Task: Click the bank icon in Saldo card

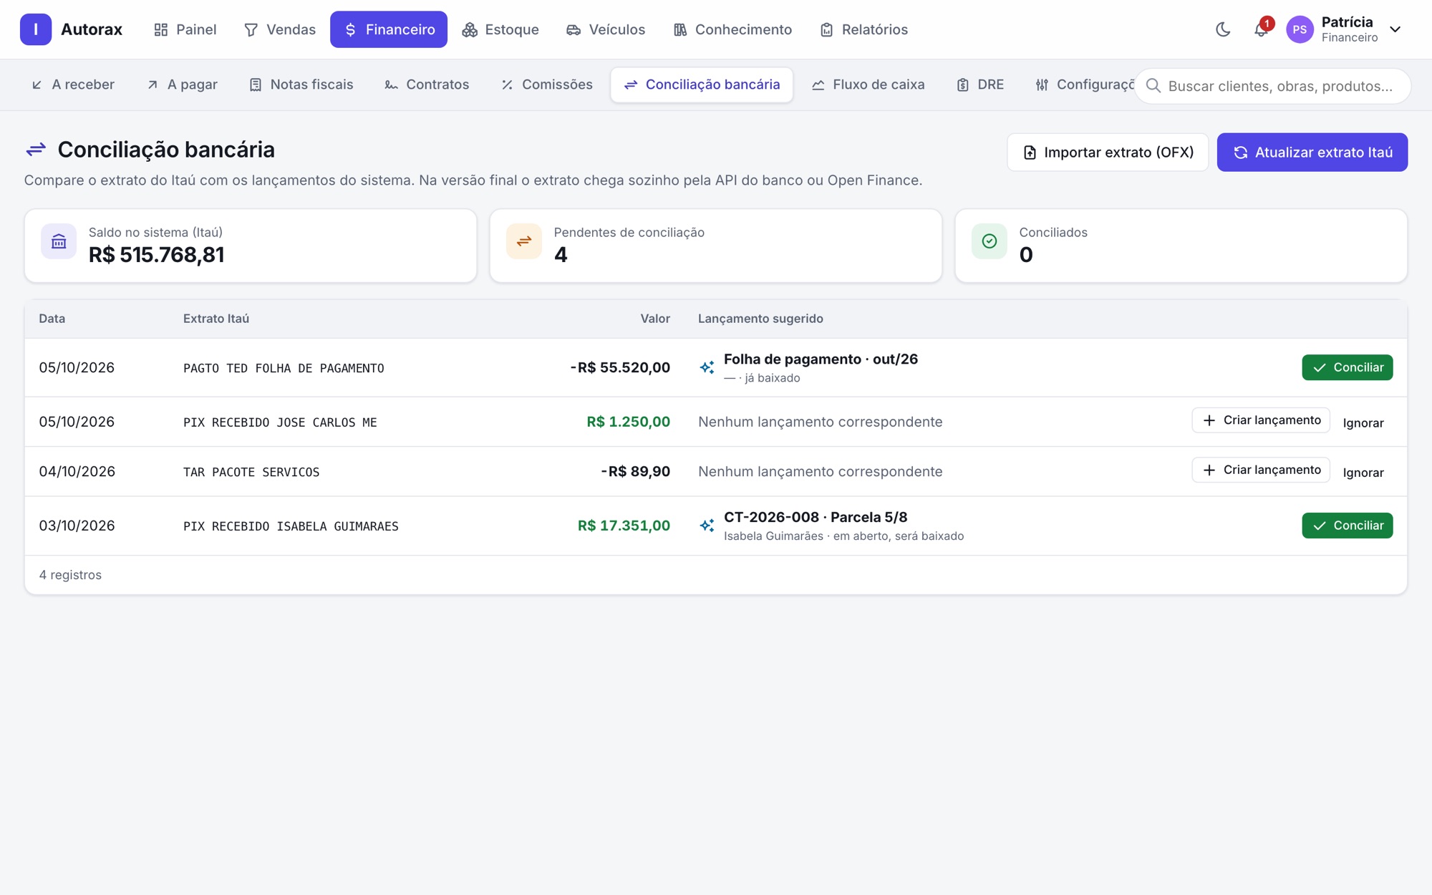Action: pyautogui.click(x=59, y=241)
